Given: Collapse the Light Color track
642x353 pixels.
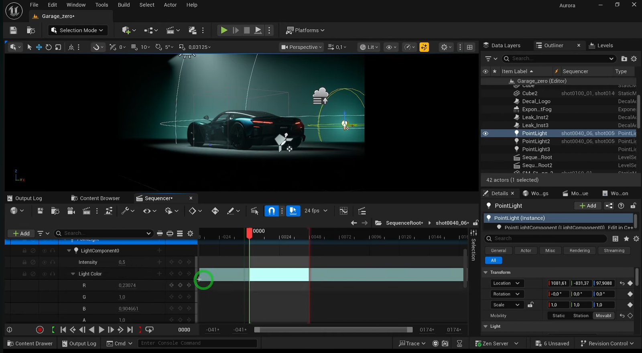Looking at the screenshot, I should point(73,274).
